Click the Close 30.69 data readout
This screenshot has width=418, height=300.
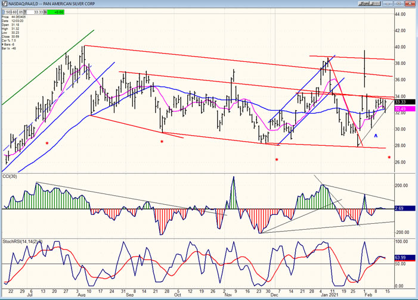click(10, 36)
